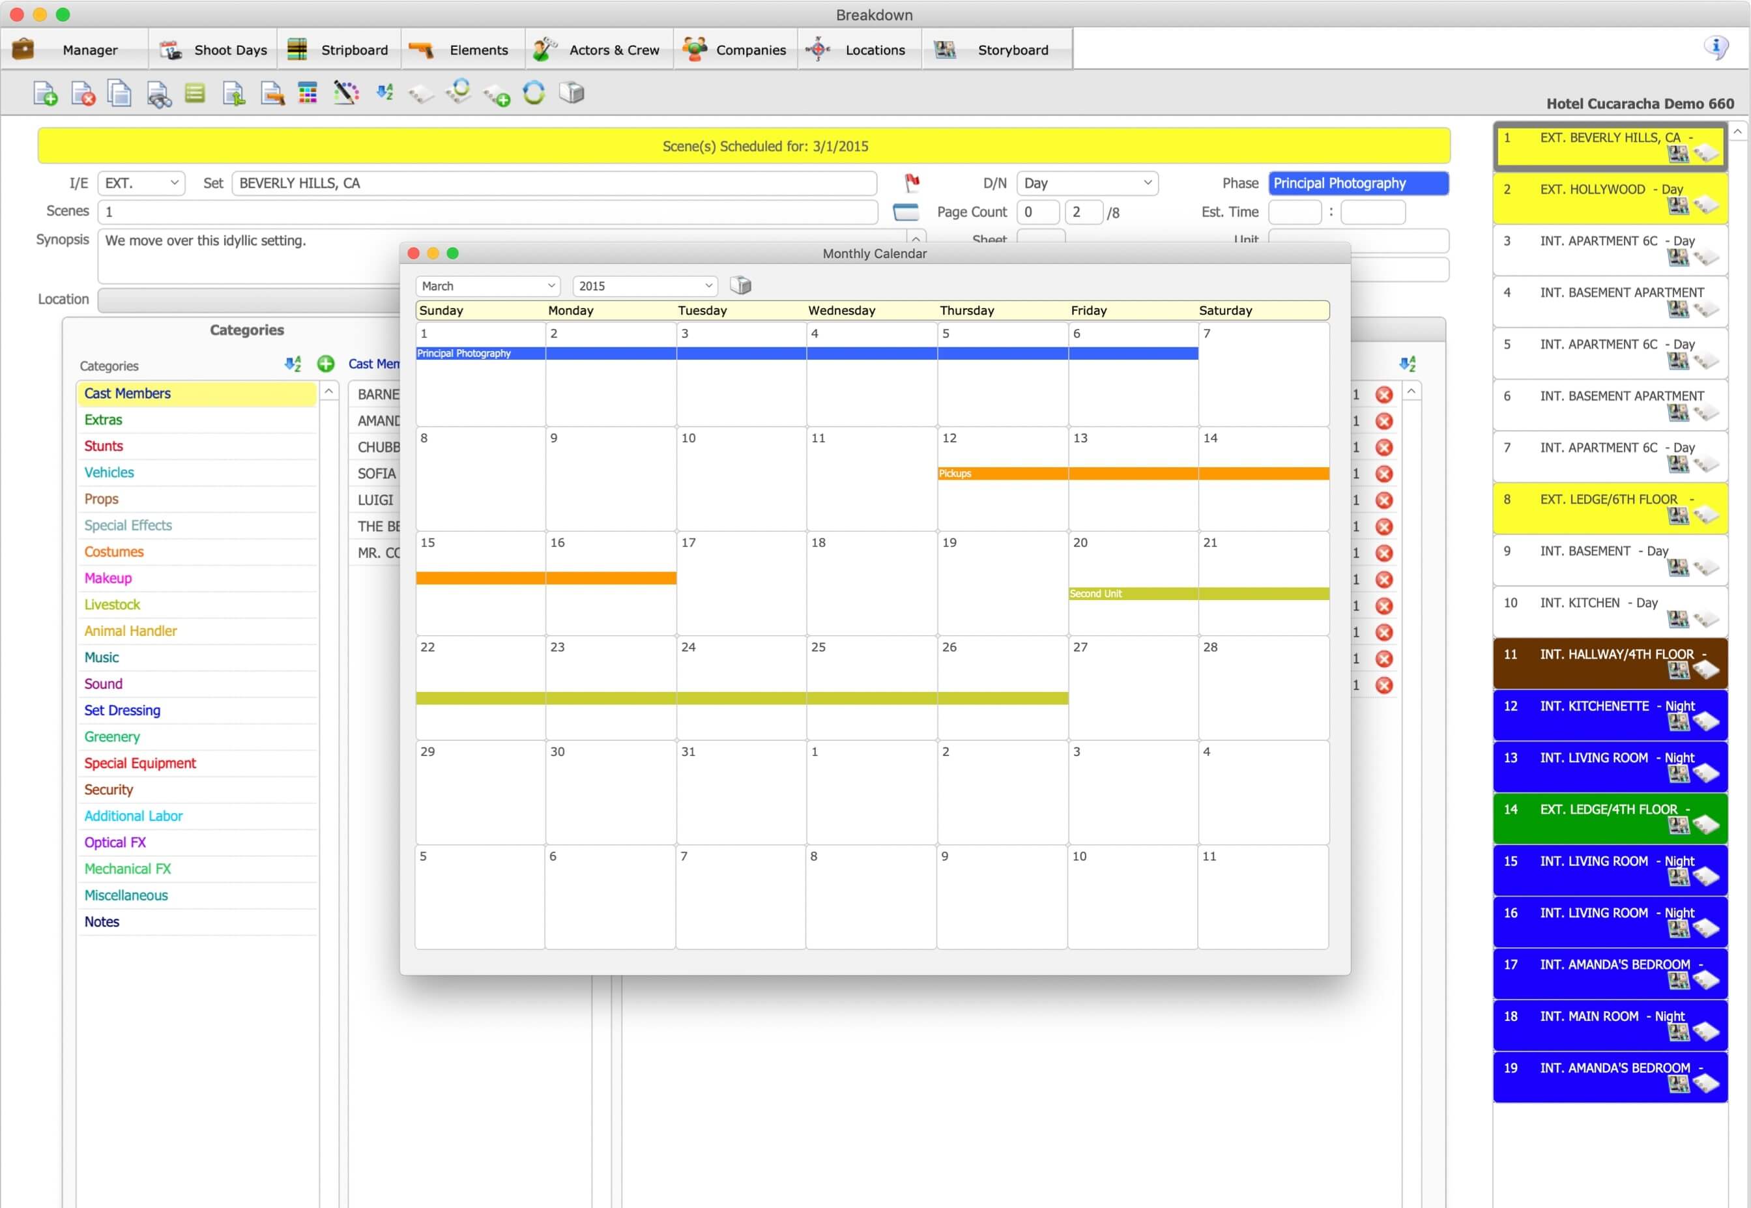Sort Categories alphabetically in Categories panel
The width and height of the screenshot is (1751, 1208).
[294, 364]
